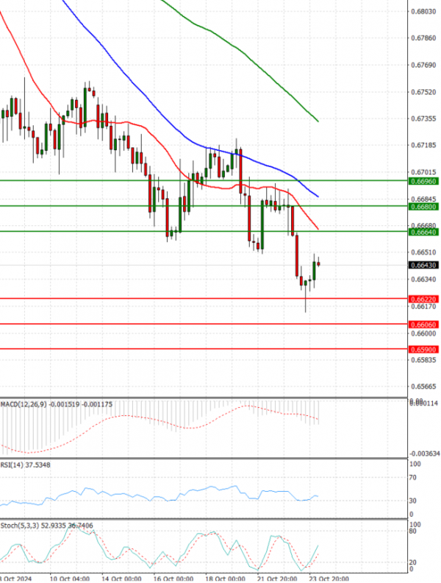
Task: Select the 0.65900 red level label
Action: click(x=423, y=350)
